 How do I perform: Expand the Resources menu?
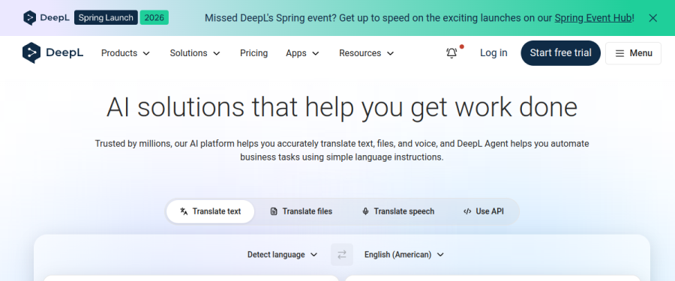(366, 53)
